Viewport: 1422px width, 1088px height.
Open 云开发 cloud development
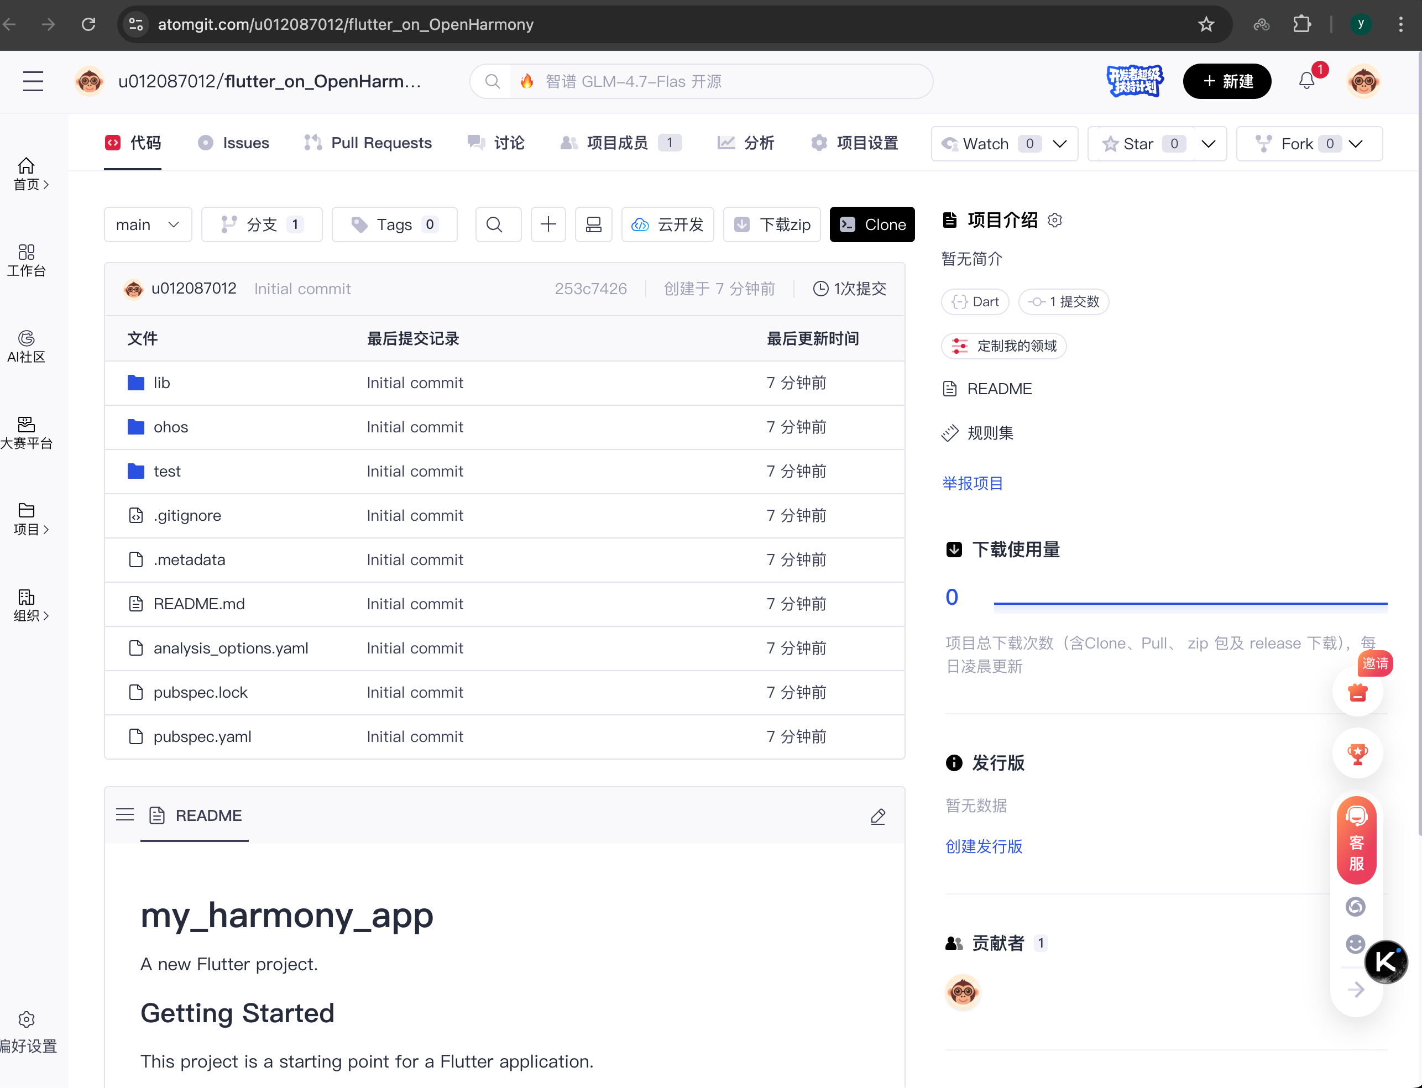pos(668,224)
